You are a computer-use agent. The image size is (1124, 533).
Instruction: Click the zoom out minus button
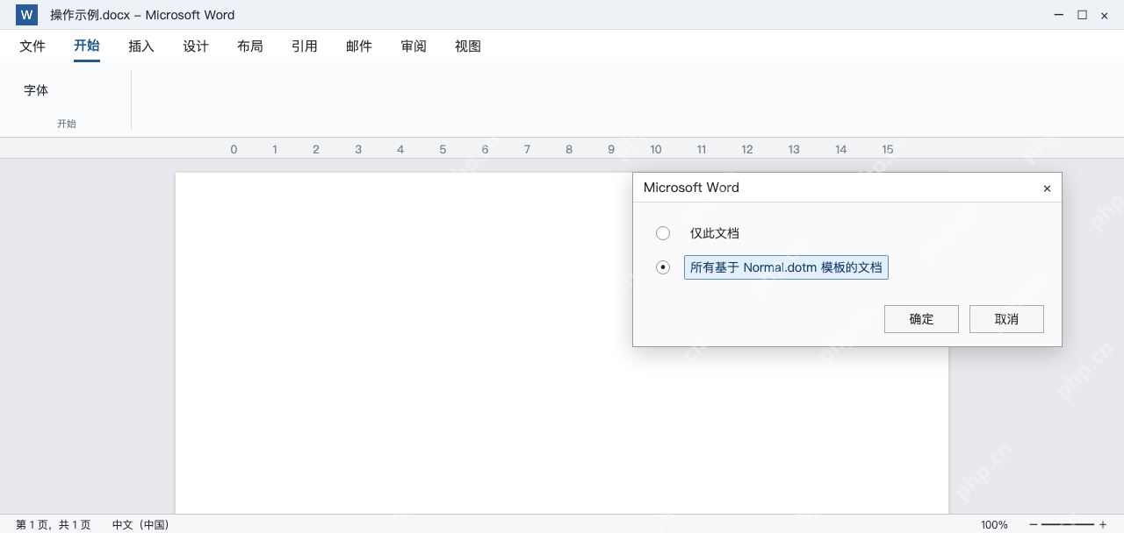(x=1034, y=524)
